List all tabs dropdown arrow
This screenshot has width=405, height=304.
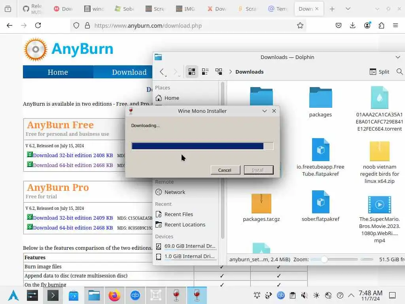(x=348, y=9)
